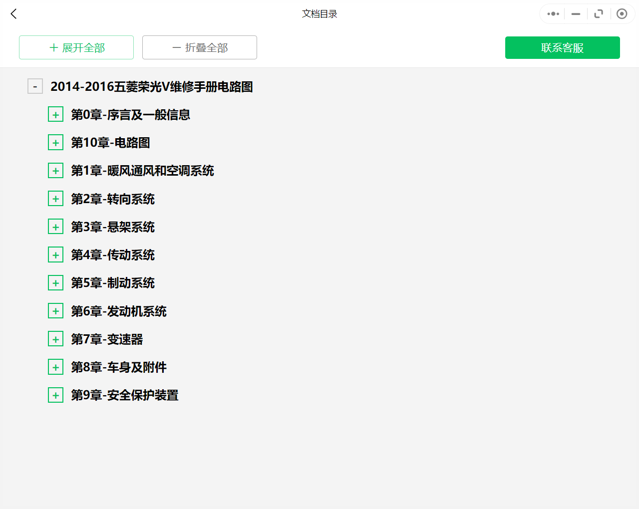Expand 第2章-转向系统
Viewport: 639px width, 509px height.
coord(55,198)
